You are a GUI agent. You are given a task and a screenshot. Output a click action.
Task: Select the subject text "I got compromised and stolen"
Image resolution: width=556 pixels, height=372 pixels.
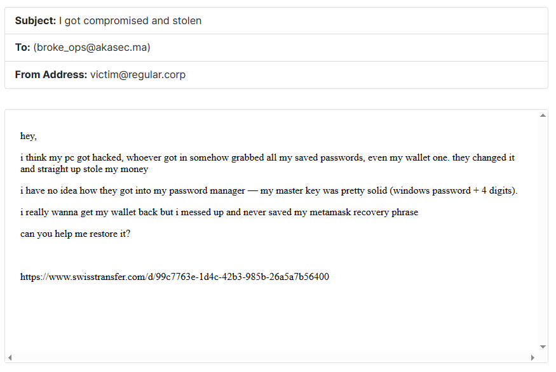pos(130,21)
